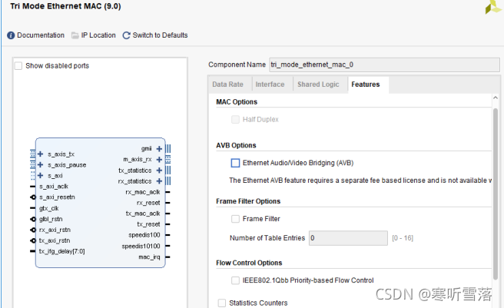Select the gtx_clk port label
This screenshot has height=308, width=504.
coord(49,208)
